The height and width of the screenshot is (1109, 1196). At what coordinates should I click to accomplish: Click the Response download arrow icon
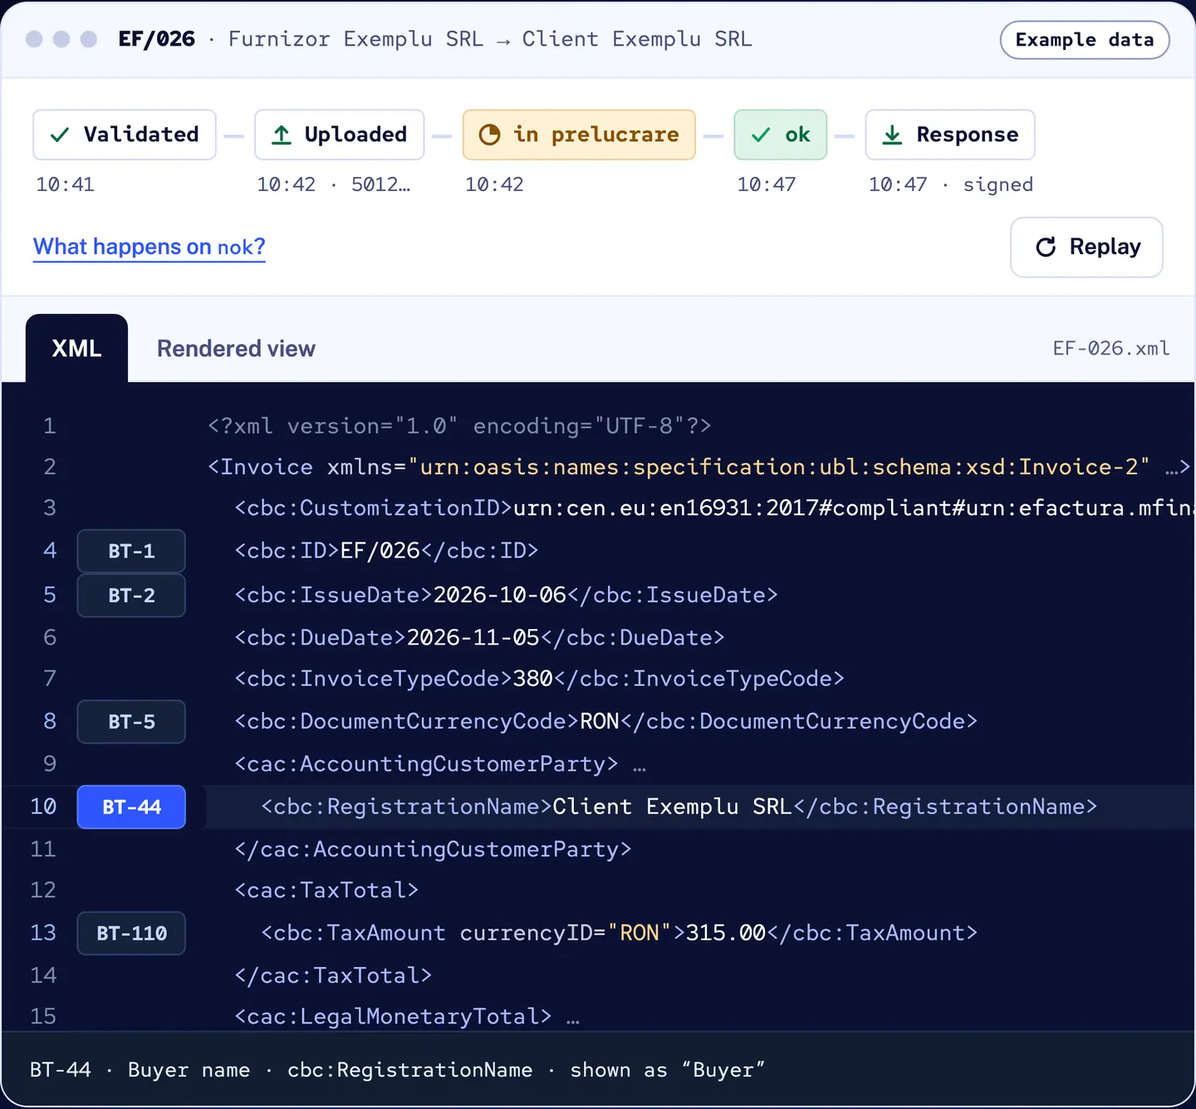pyautogui.click(x=892, y=135)
